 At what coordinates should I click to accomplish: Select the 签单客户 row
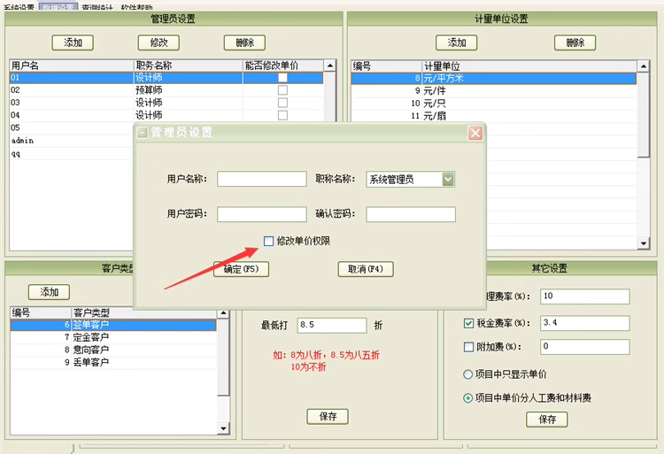point(113,325)
